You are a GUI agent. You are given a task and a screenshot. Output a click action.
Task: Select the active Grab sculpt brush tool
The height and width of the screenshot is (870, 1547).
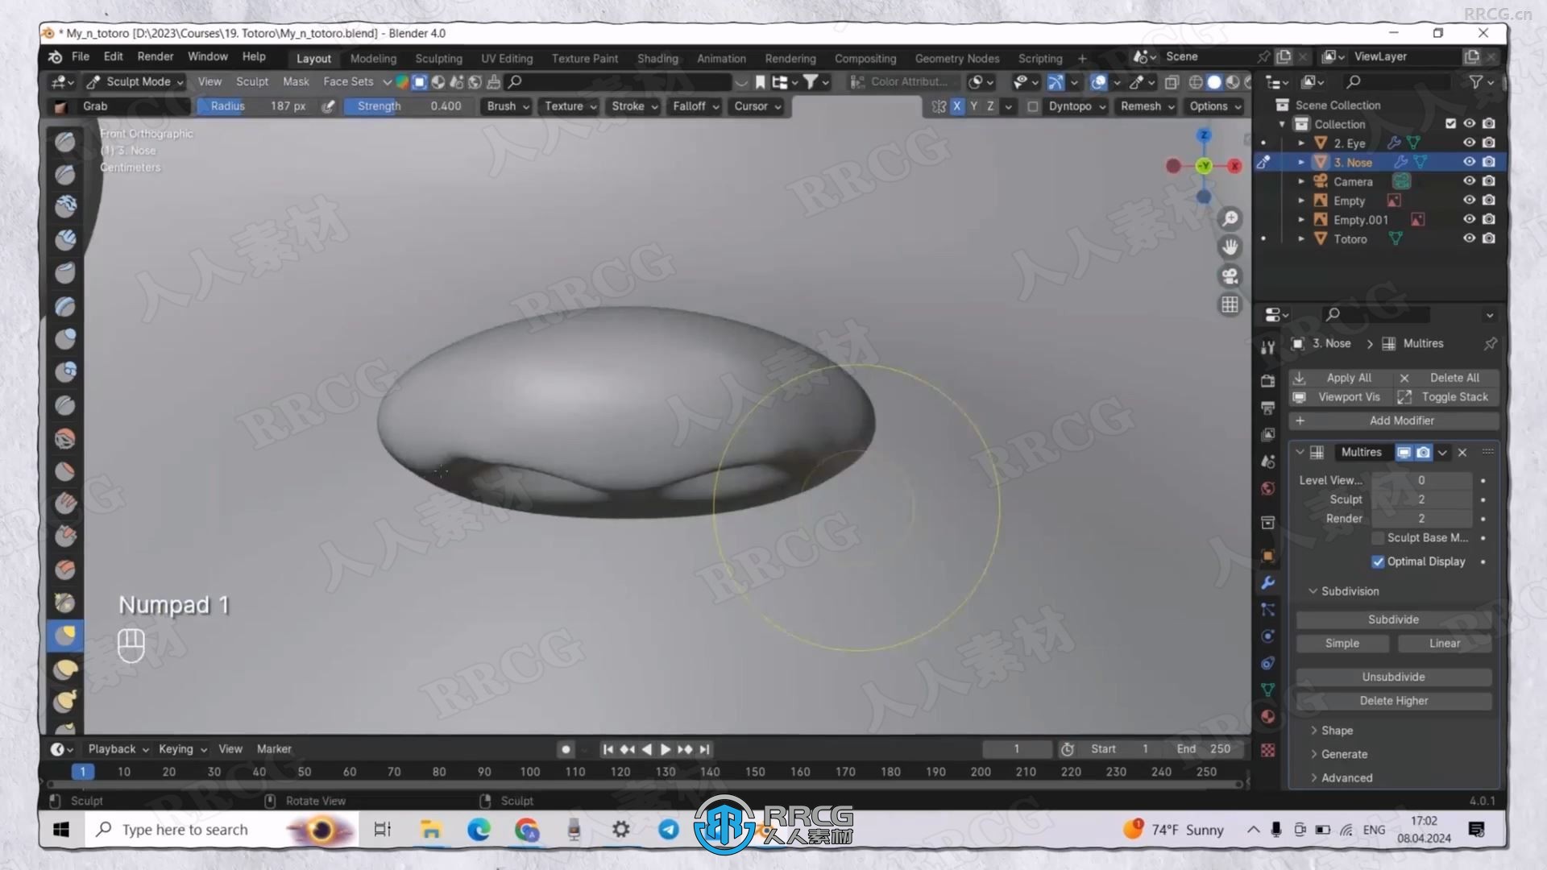coord(65,636)
